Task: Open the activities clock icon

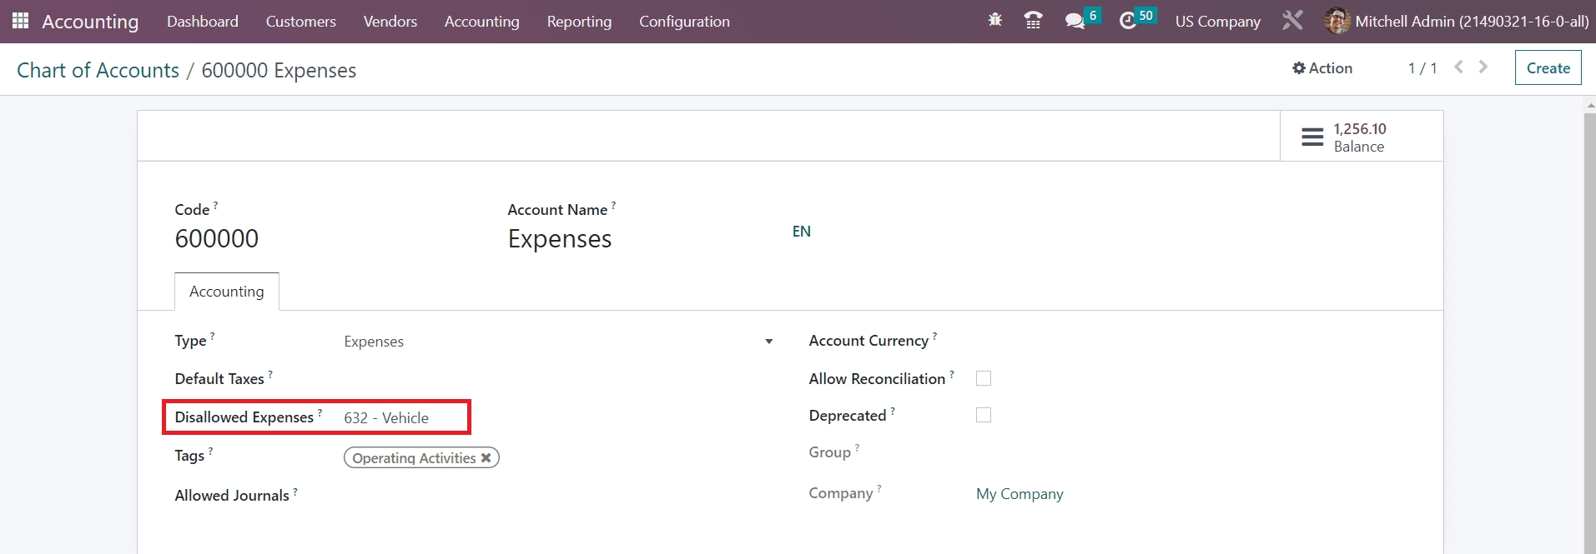Action: pos(1128,21)
